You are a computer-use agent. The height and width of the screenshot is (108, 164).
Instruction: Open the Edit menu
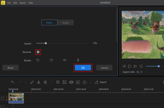click(15, 3)
